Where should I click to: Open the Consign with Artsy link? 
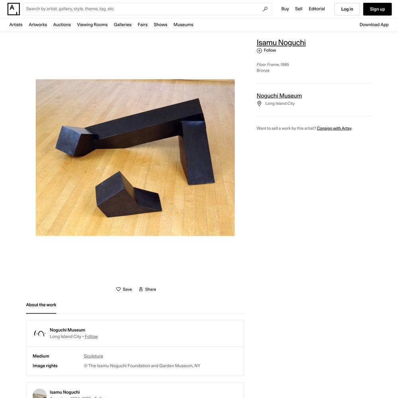pos(334,128)
